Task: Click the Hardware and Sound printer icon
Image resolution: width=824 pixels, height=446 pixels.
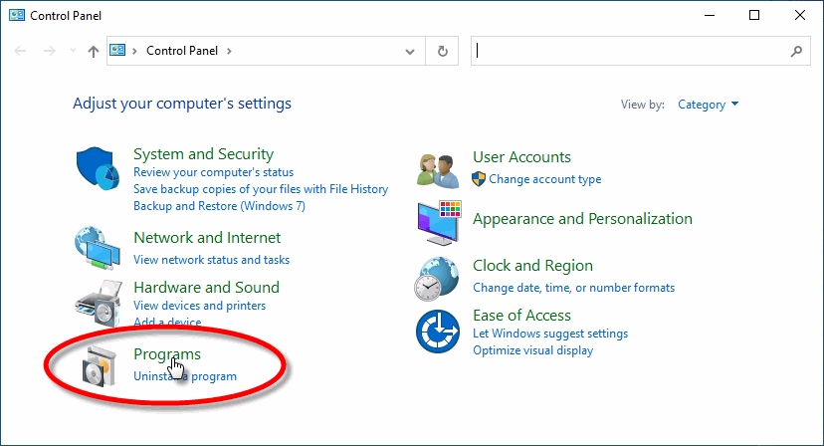Action: point(98,300)
